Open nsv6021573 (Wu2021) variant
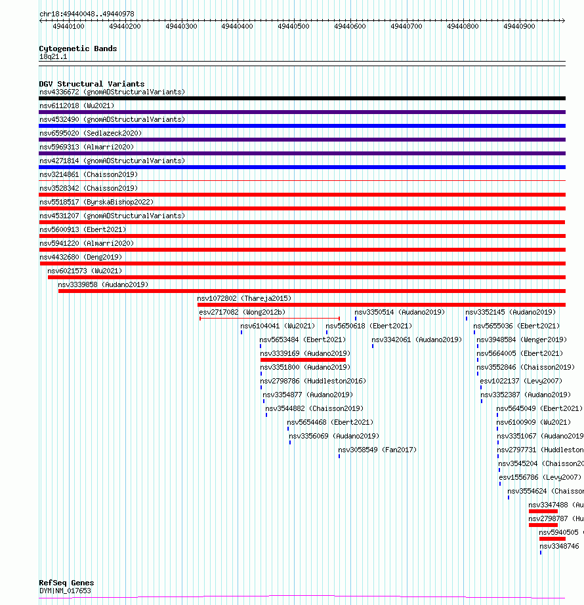The image size is (584, 605). tap(85, 271)
